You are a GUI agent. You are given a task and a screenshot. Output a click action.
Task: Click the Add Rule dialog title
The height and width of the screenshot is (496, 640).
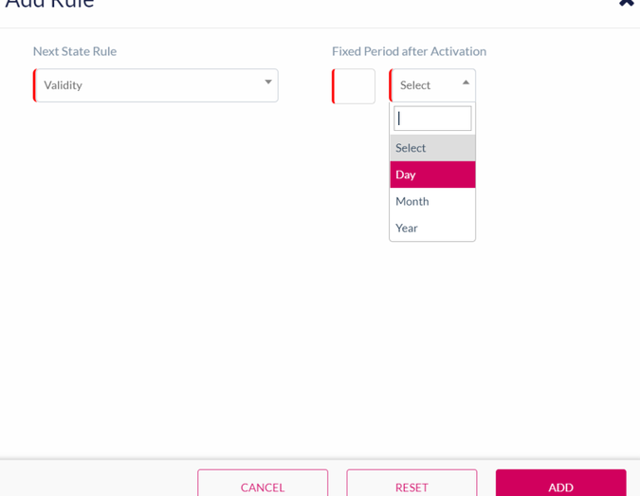[49, 4]
